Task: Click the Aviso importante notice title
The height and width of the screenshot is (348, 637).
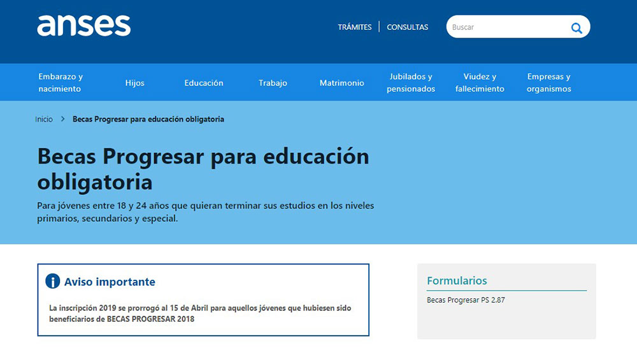Action: coord(110,282)
